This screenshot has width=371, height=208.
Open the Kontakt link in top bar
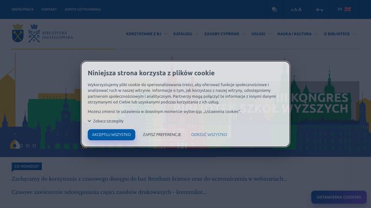coord(49,9)
